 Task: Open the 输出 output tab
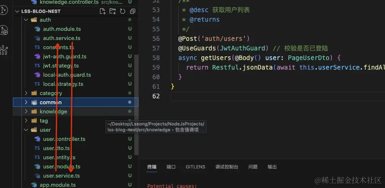pos(272,167)
